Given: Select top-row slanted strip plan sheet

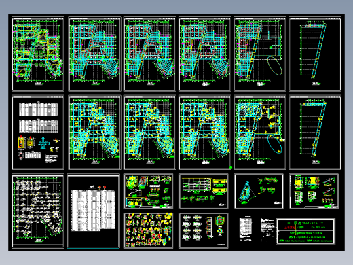Looking at the screenshot, I should point(315,54).
